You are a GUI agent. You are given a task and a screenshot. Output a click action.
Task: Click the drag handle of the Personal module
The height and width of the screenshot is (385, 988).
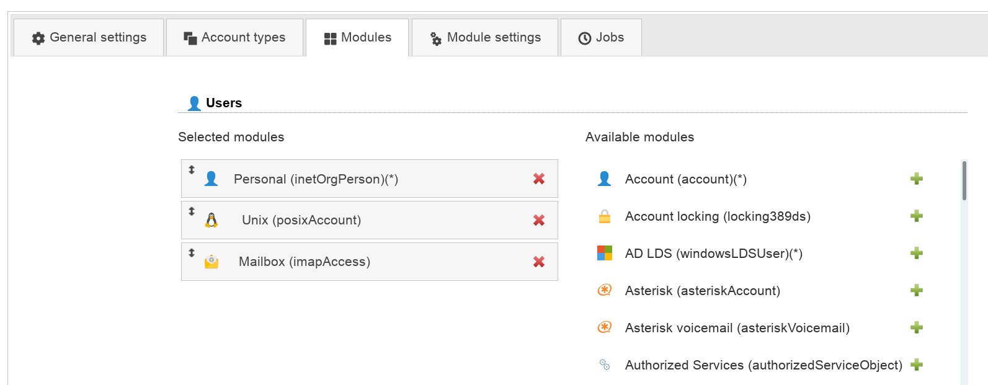click(192, 169)
